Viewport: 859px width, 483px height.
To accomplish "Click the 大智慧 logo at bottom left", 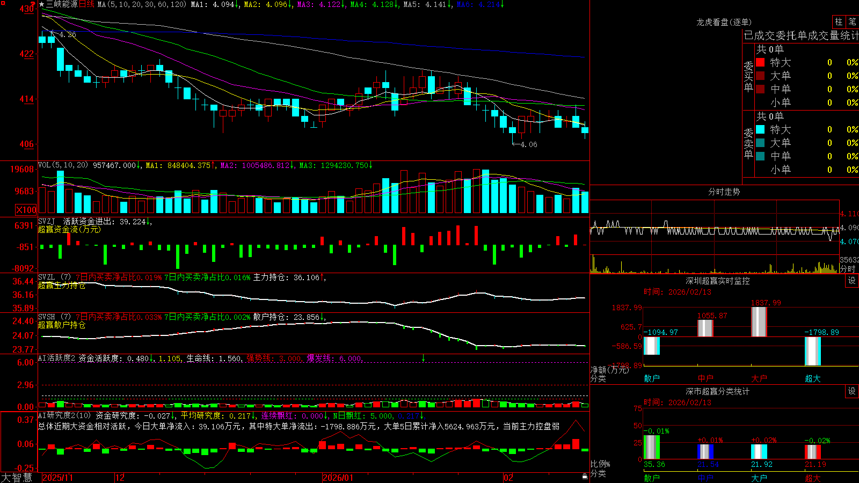I will (17, 477).
